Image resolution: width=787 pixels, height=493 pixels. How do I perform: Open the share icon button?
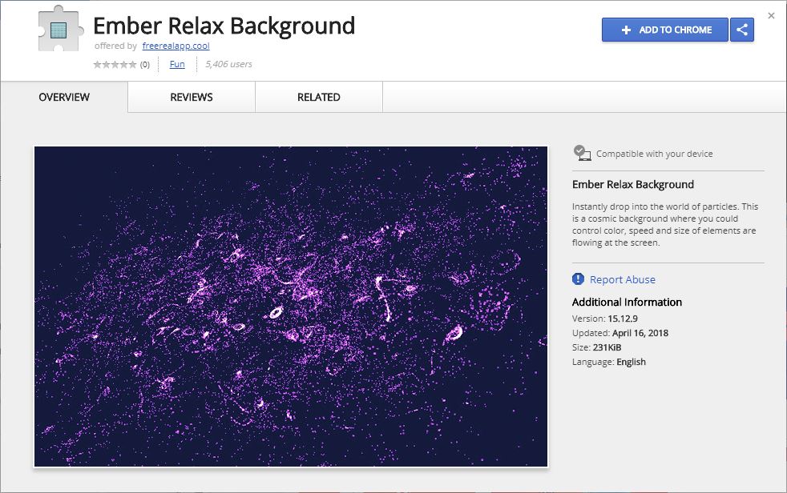point(742,30)
